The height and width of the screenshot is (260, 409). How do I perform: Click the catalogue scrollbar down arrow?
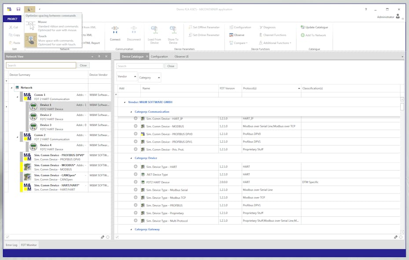[402, 232]
